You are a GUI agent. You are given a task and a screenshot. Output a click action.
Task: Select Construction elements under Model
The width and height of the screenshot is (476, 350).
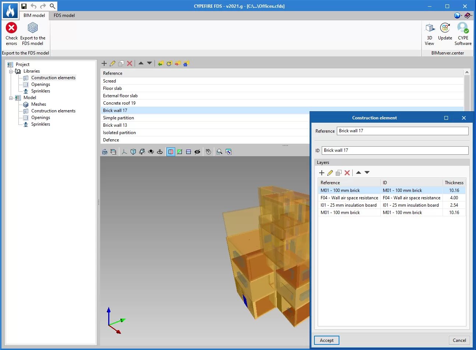tap(53, 111)
